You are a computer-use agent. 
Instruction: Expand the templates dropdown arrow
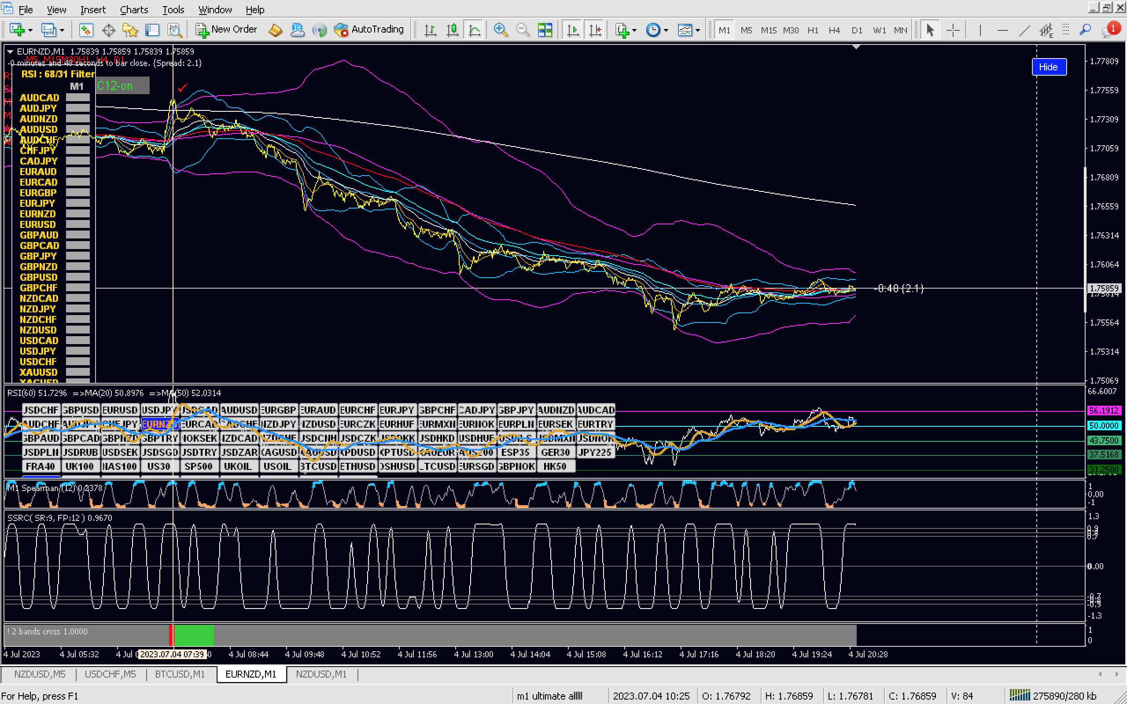pyautogui.click(x=698, y=30)
